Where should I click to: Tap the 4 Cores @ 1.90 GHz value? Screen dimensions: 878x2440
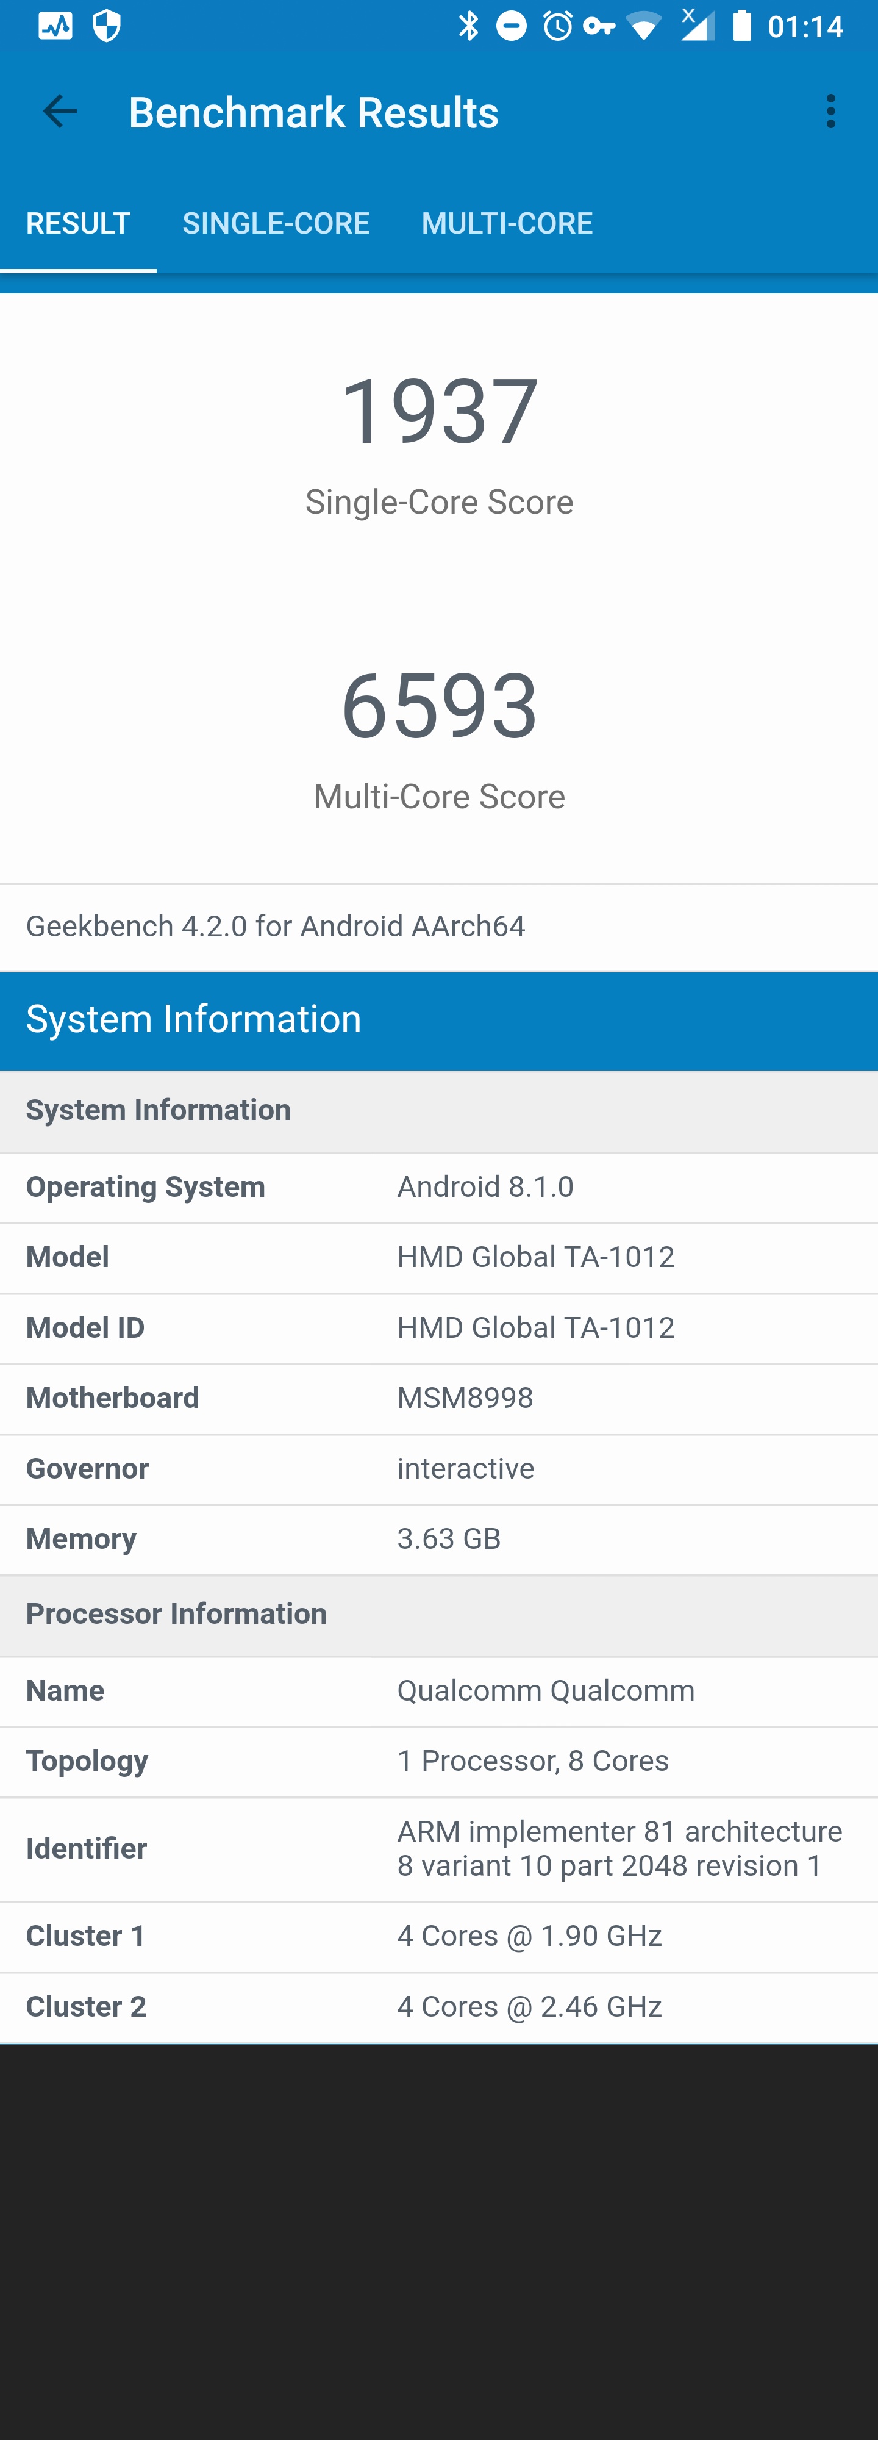(529, 1936)
